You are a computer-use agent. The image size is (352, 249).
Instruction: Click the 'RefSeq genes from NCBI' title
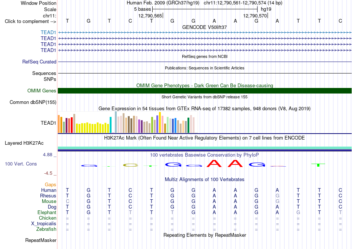[x=205, y=56]
